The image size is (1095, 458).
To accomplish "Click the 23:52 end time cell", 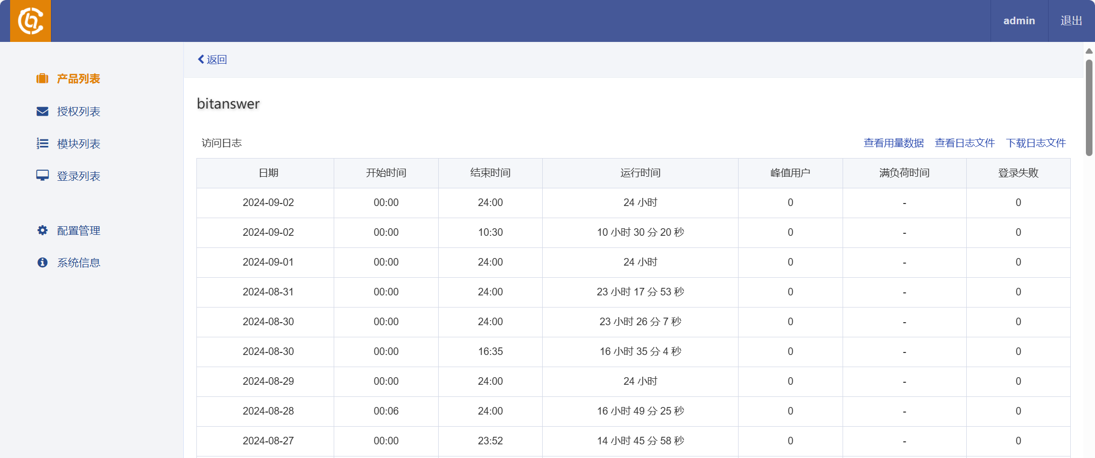I will pyautogui.click(x=490, y=441).
